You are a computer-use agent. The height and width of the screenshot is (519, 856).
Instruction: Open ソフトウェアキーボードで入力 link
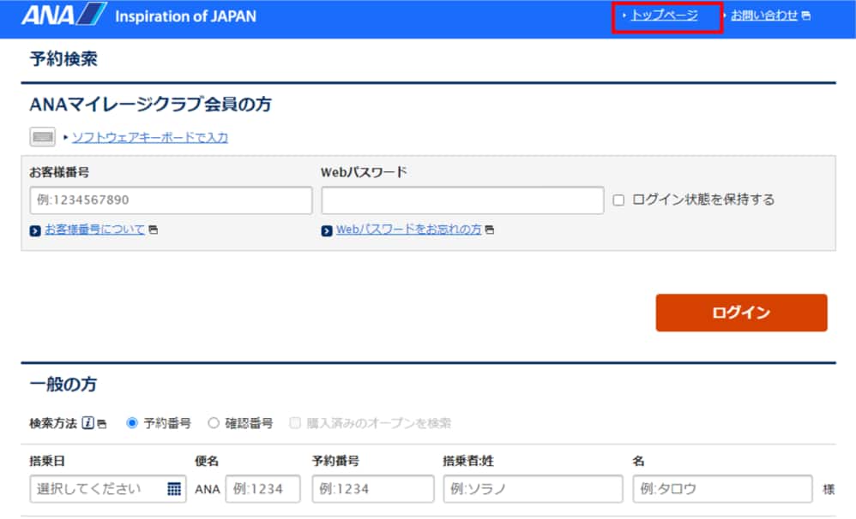point(149,138)
